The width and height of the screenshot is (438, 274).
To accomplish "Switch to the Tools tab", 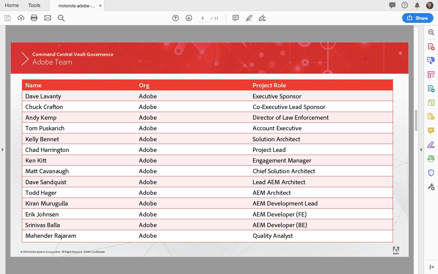I will pyautogui.click(x=34, y=5).
